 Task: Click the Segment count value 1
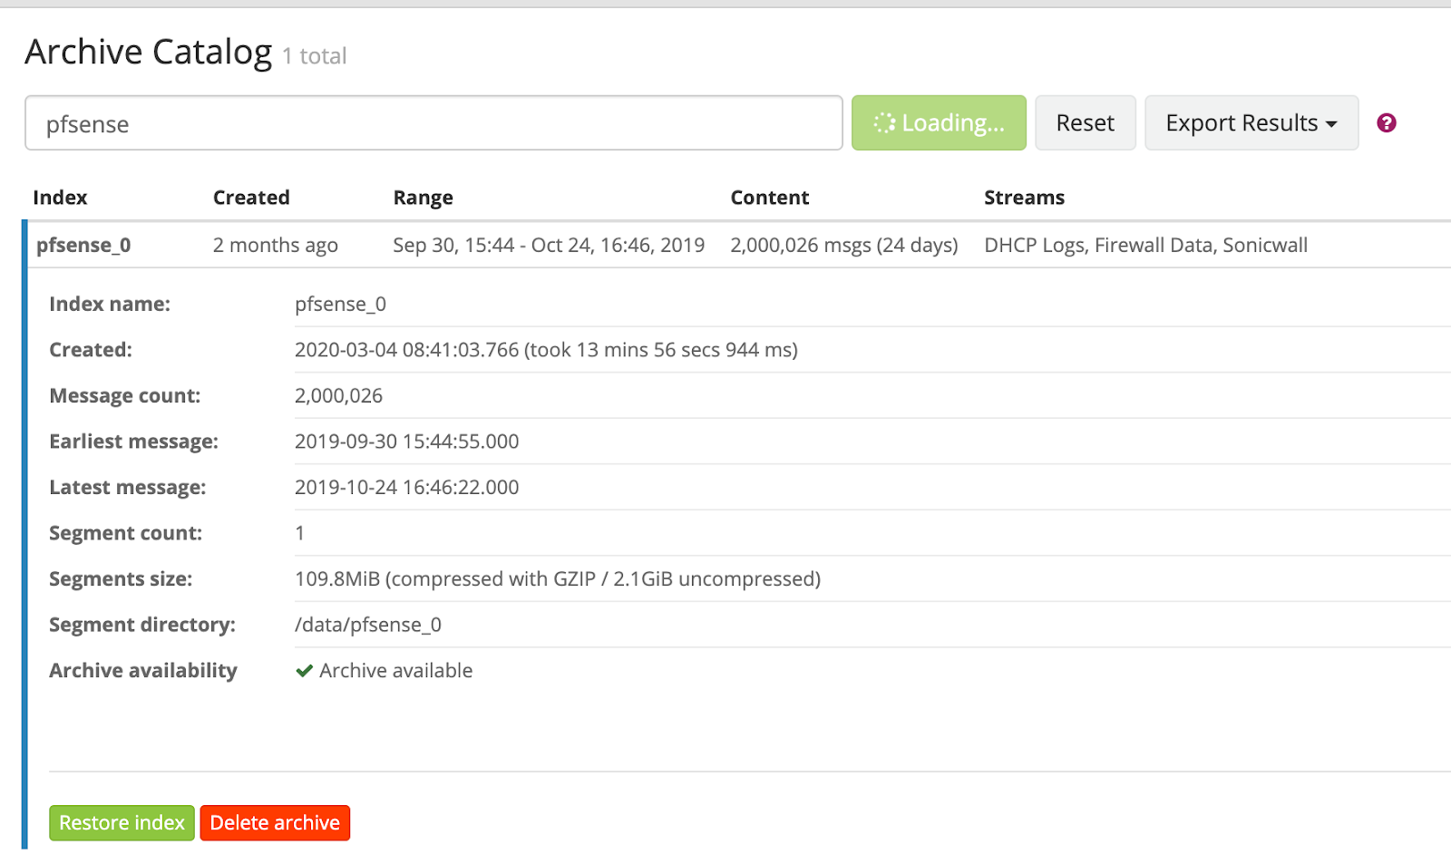click(x=300, y=533)
